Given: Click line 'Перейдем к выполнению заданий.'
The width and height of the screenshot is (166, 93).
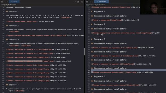Looking at the screenshot, I should coord(19,7).
